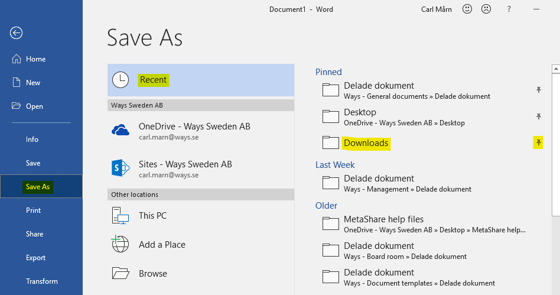Image resolution: width=560 pixels, height=295 pixels.
Task: Click the Recent clock icon
Action: 121,80
